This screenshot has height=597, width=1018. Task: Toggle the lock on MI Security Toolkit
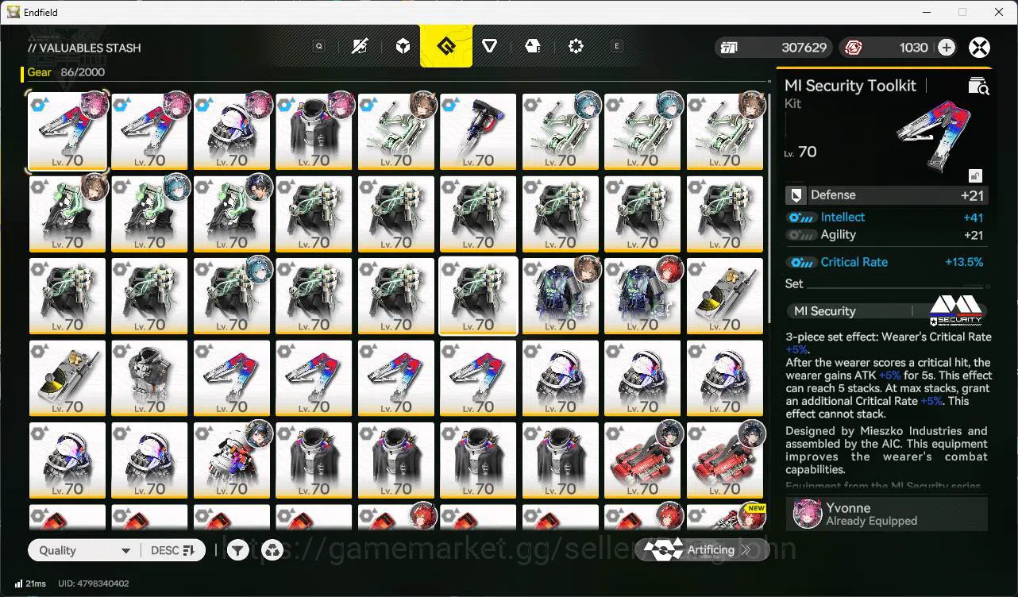click(975, 175)
